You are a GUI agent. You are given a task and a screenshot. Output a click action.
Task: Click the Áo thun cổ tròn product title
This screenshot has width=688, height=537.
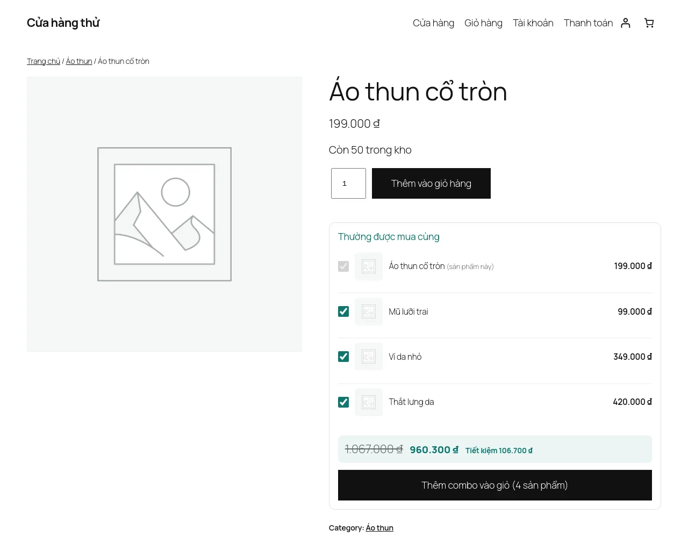tap(418, 90)
